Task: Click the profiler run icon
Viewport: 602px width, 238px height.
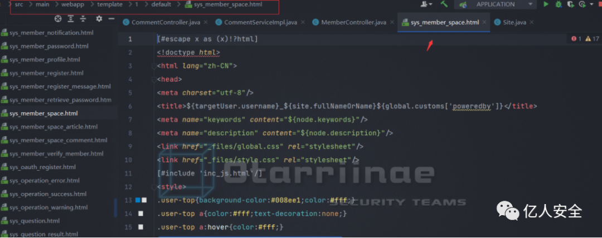Action: [x=583, y=4]
